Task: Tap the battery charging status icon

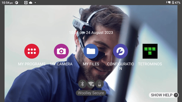Action: [99, 84]
